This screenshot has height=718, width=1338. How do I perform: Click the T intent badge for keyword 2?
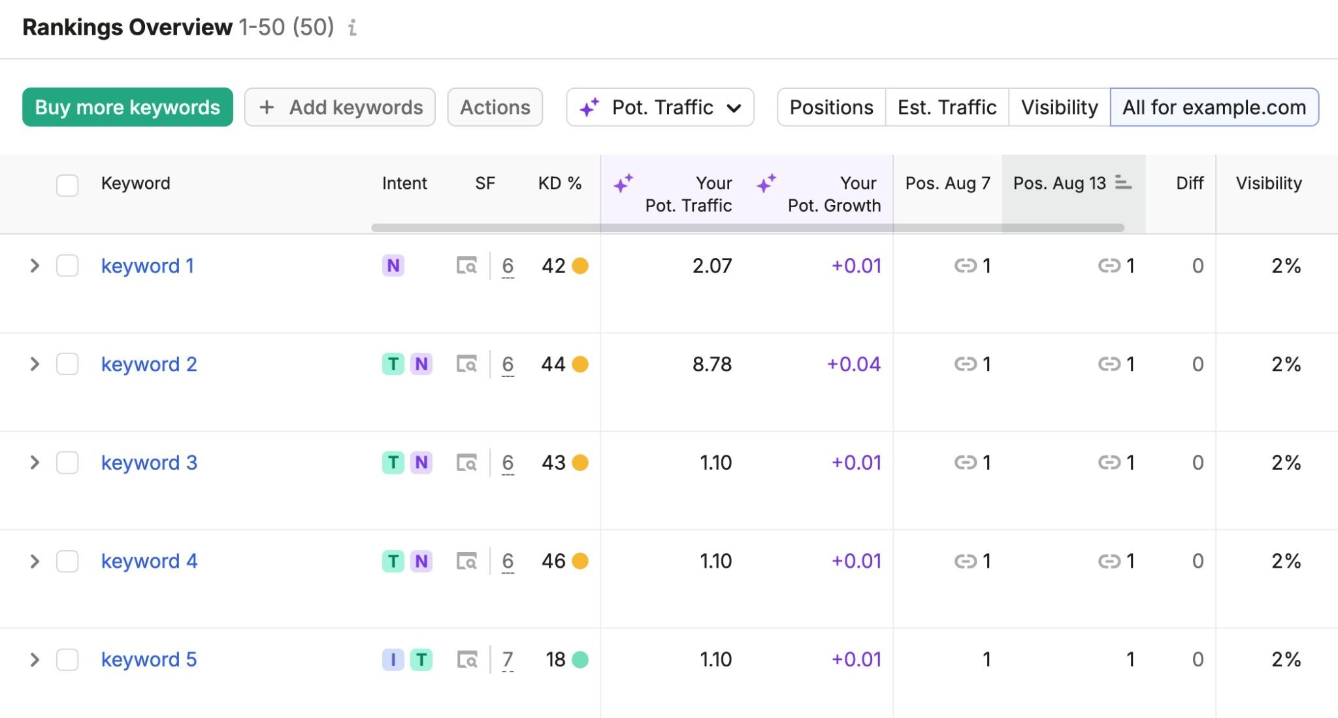(x=393, y=364)
